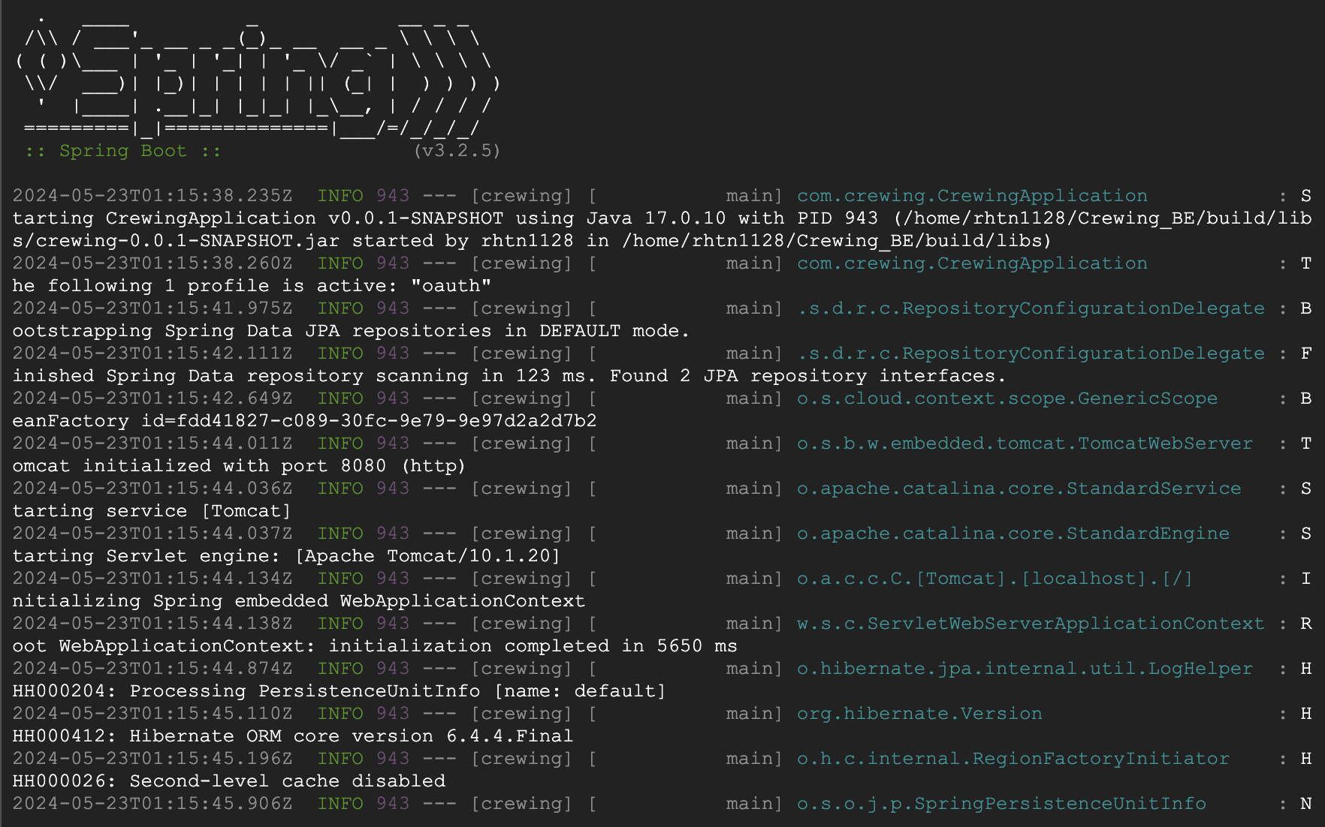Image resolution: width=1325 pixels, height=827 pixels.
Task: Click logger 'o.h.c.internal.RegionFactoryInitiator'
Action: 1013,759
